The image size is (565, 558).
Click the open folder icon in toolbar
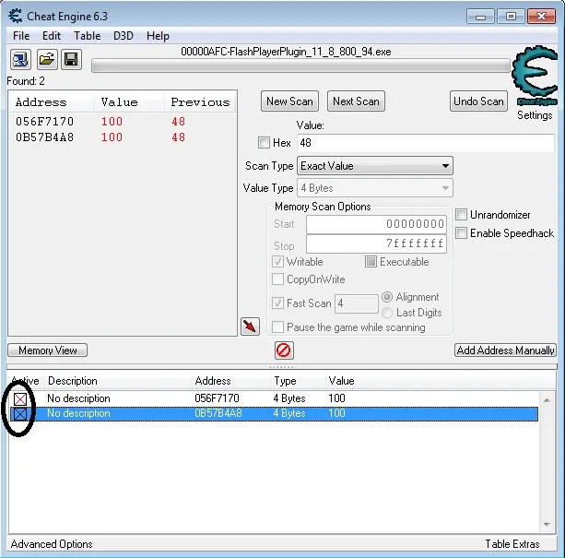point(47,59)
